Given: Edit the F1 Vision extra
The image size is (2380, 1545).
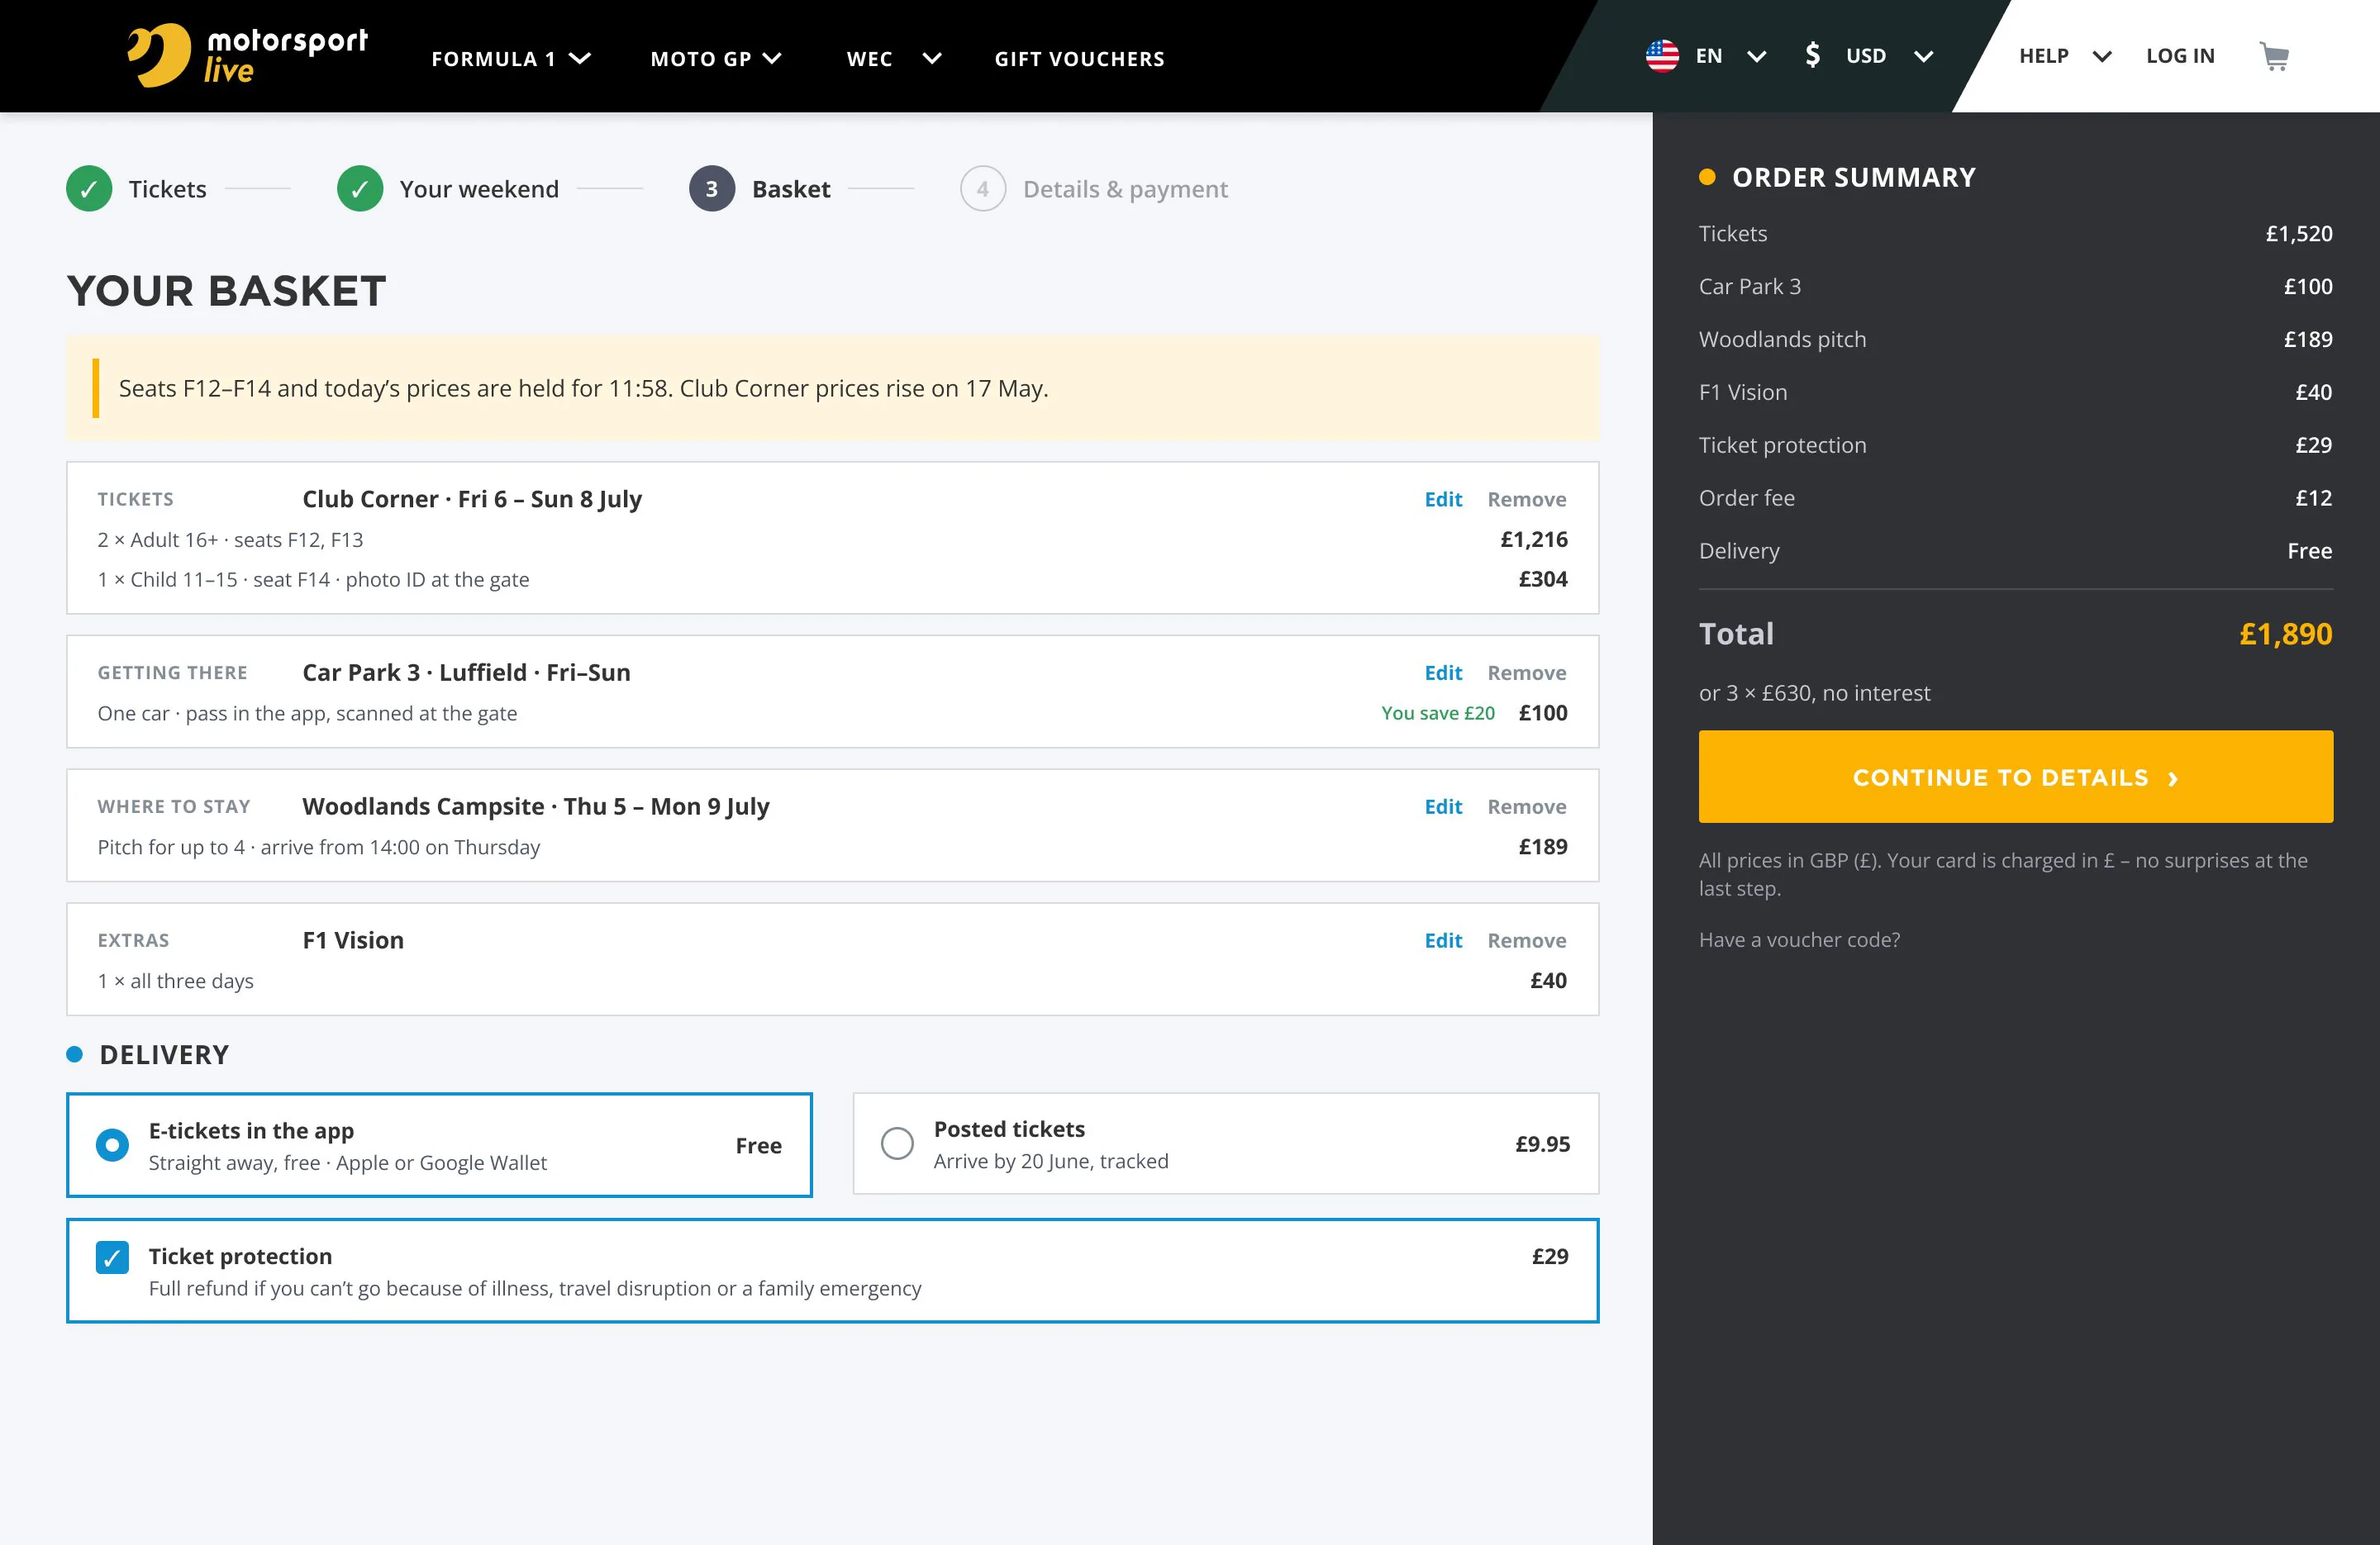Looking at the screenshot, I should [x=1443, y=941].
